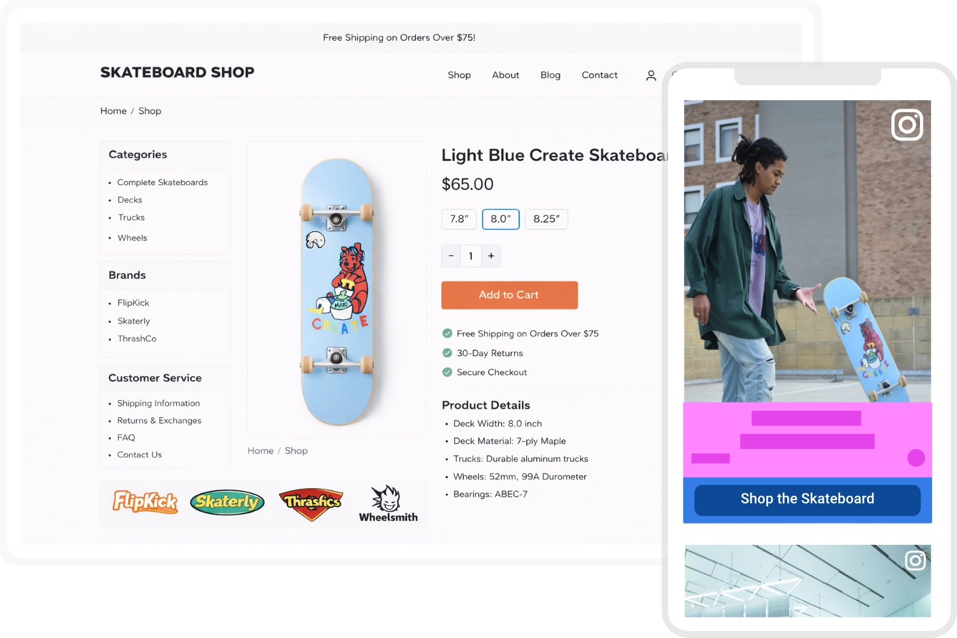957x638 pixels.
Task: Open the Skaterly brand logo
Action: [227, 502]
